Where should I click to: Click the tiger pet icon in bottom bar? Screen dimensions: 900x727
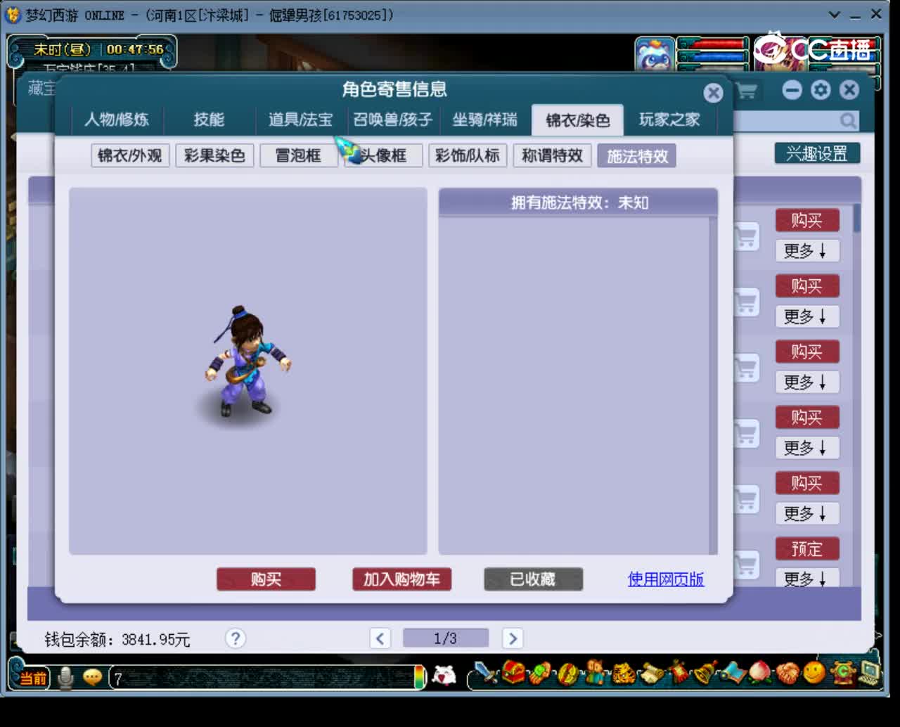[x=623, y=674]
